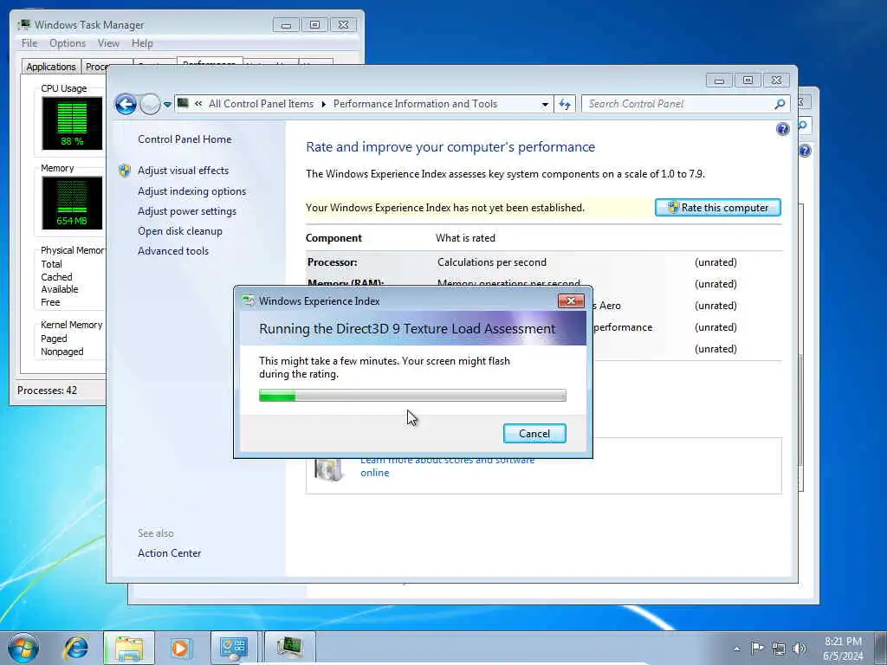
Task: Select the Task Manager taskbar button
Action: click(x=289, y=648)
